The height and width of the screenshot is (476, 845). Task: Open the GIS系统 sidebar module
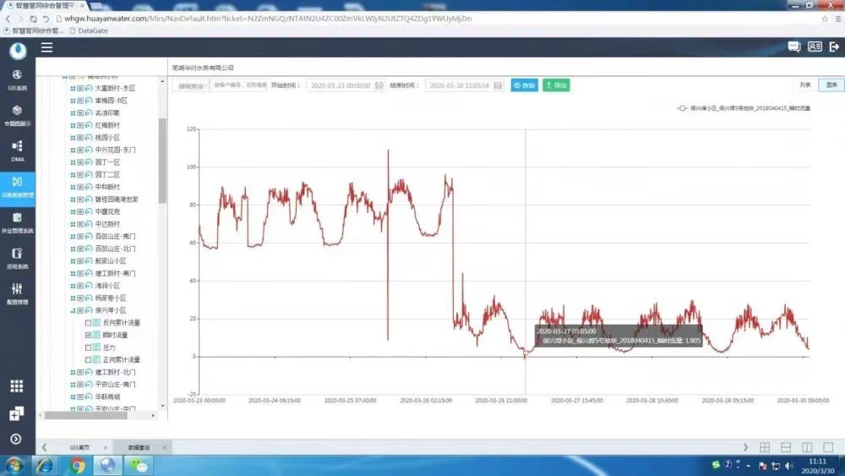[x=17, y=79]
